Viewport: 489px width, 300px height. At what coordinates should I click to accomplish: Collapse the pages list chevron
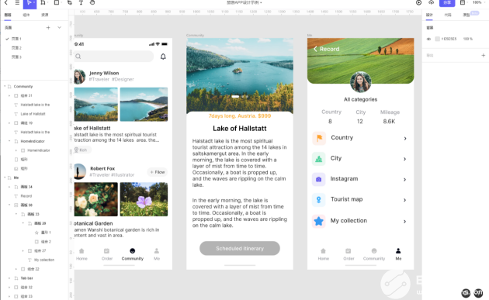point(59,28)
